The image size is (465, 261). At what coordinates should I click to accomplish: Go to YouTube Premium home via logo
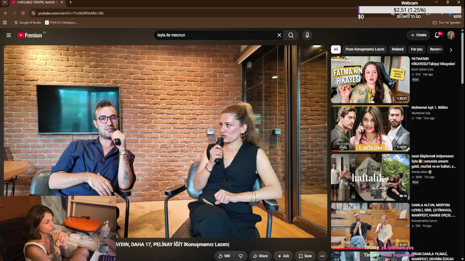pyautogui.click(x=30, y=35)
